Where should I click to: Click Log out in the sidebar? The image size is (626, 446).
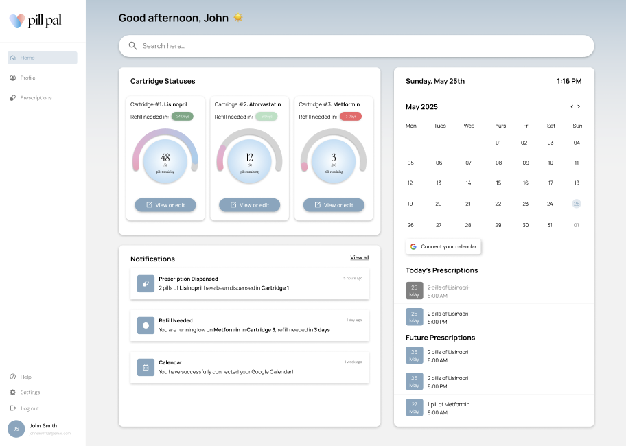[x=30, y=408]
